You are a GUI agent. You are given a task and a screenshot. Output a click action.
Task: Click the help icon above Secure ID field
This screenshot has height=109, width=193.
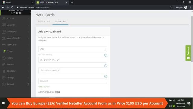tap(106, 76)
